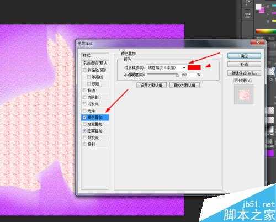Uncheck the 图案叠加 checkbox
Screen dimensions: 276x222
click(x=84, y=131)
